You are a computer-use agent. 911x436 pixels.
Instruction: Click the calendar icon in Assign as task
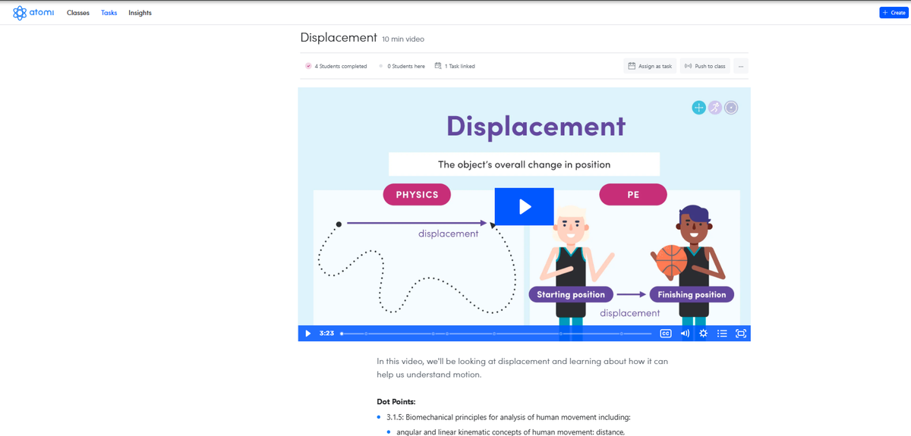pyautogui.click(x=632, y=66)
